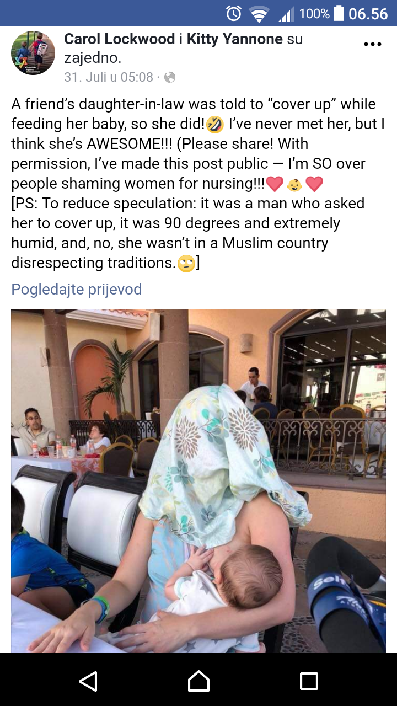Tap the cellular signal strength icon
397x706 pixels.
click(x=286, y=14)
